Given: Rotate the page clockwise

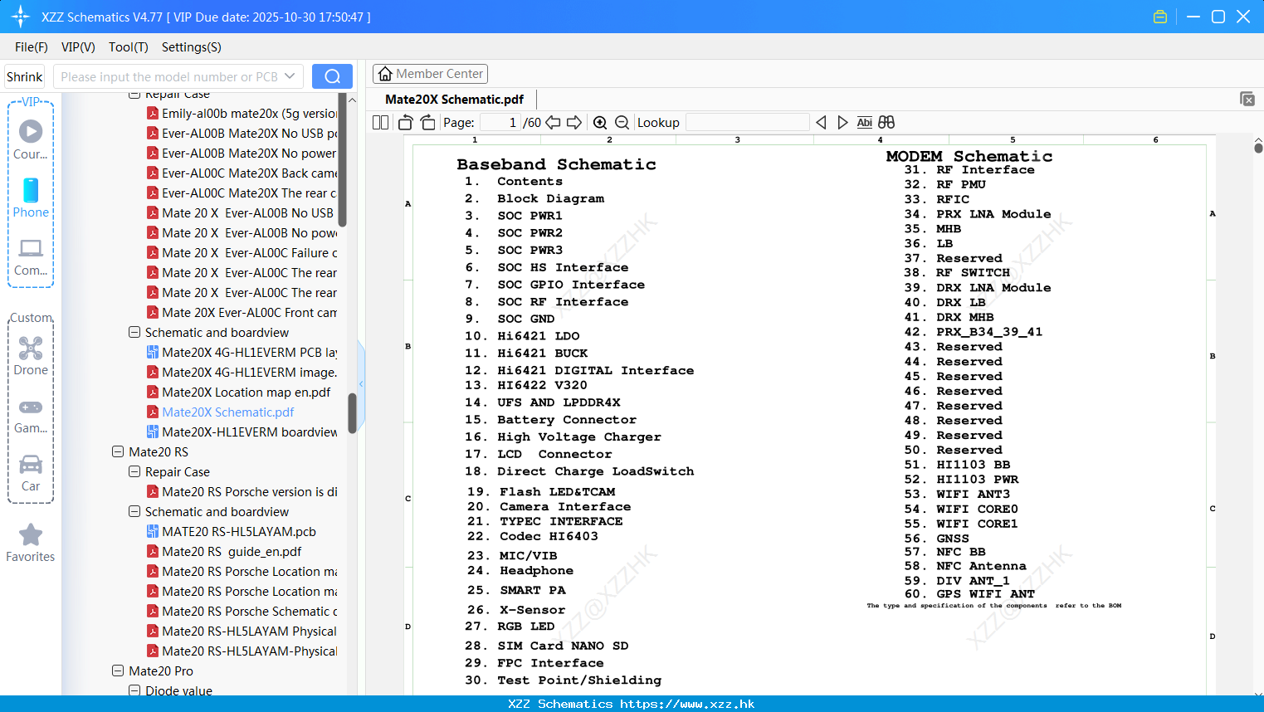Looking at the screenshot, I should click(427, 123).
